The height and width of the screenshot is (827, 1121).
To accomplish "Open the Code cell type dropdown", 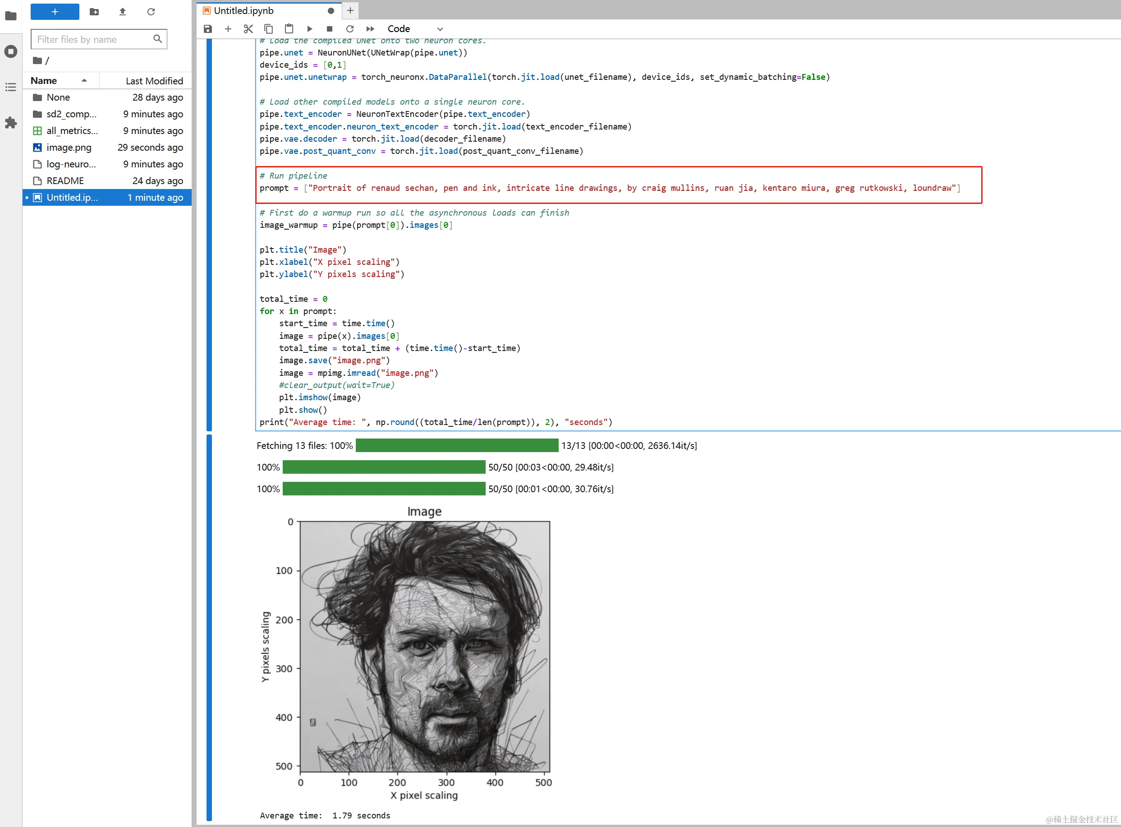I will [x=415, y=29].
